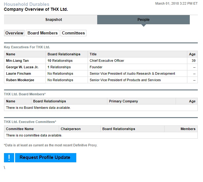
Task: Click the Request Profile Update button
Action: [x=45, y=158]
